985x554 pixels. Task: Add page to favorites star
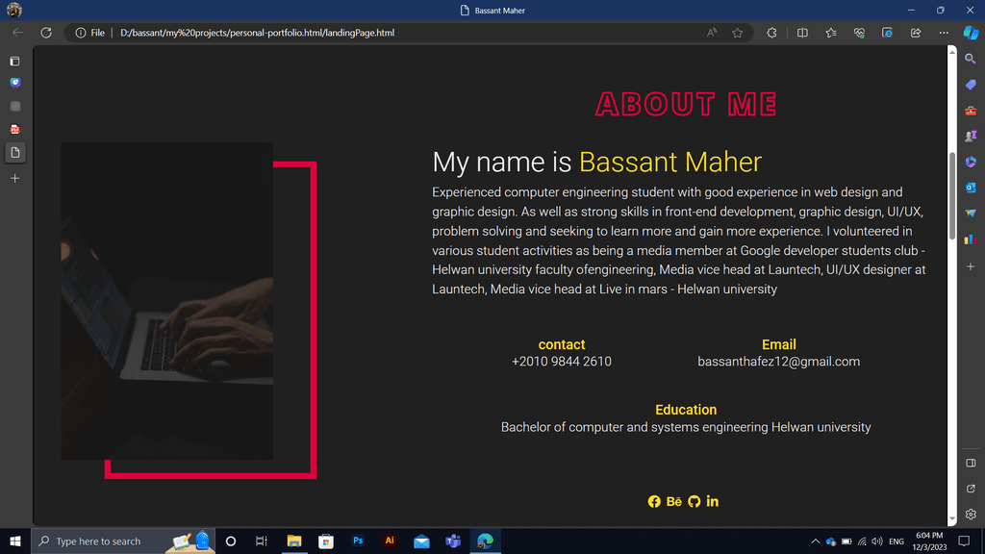(x=738, y=33)
